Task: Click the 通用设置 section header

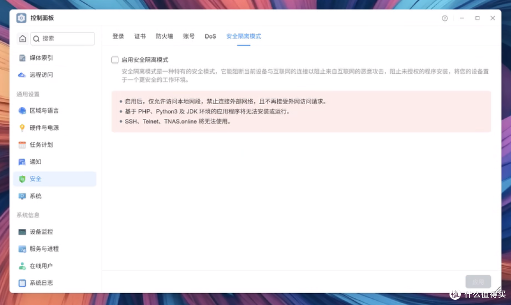Action: tap(28, 94)
